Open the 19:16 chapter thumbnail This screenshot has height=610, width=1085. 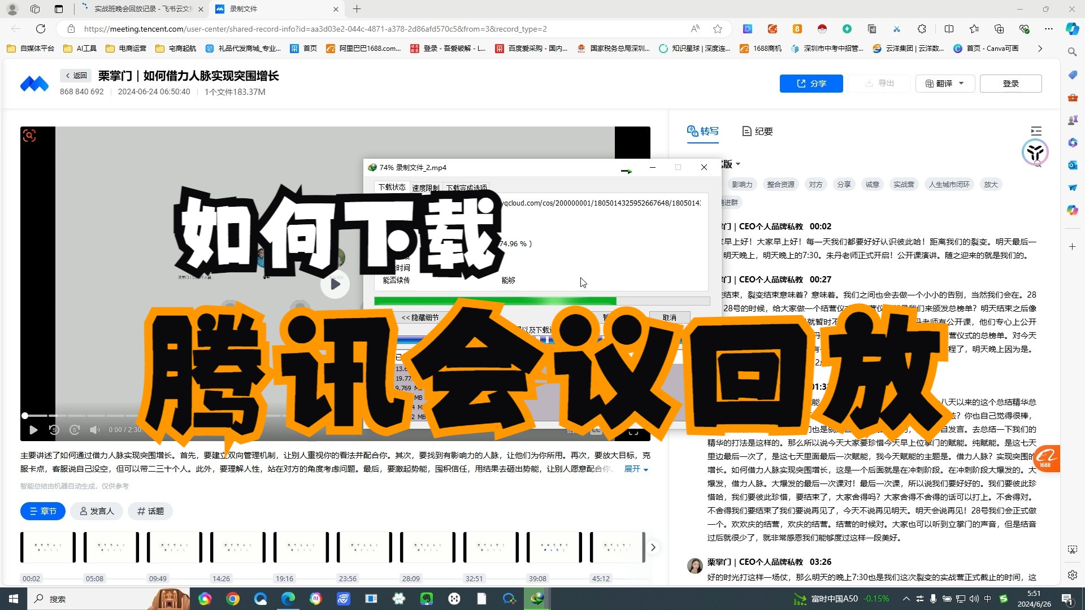click(301, 547)
